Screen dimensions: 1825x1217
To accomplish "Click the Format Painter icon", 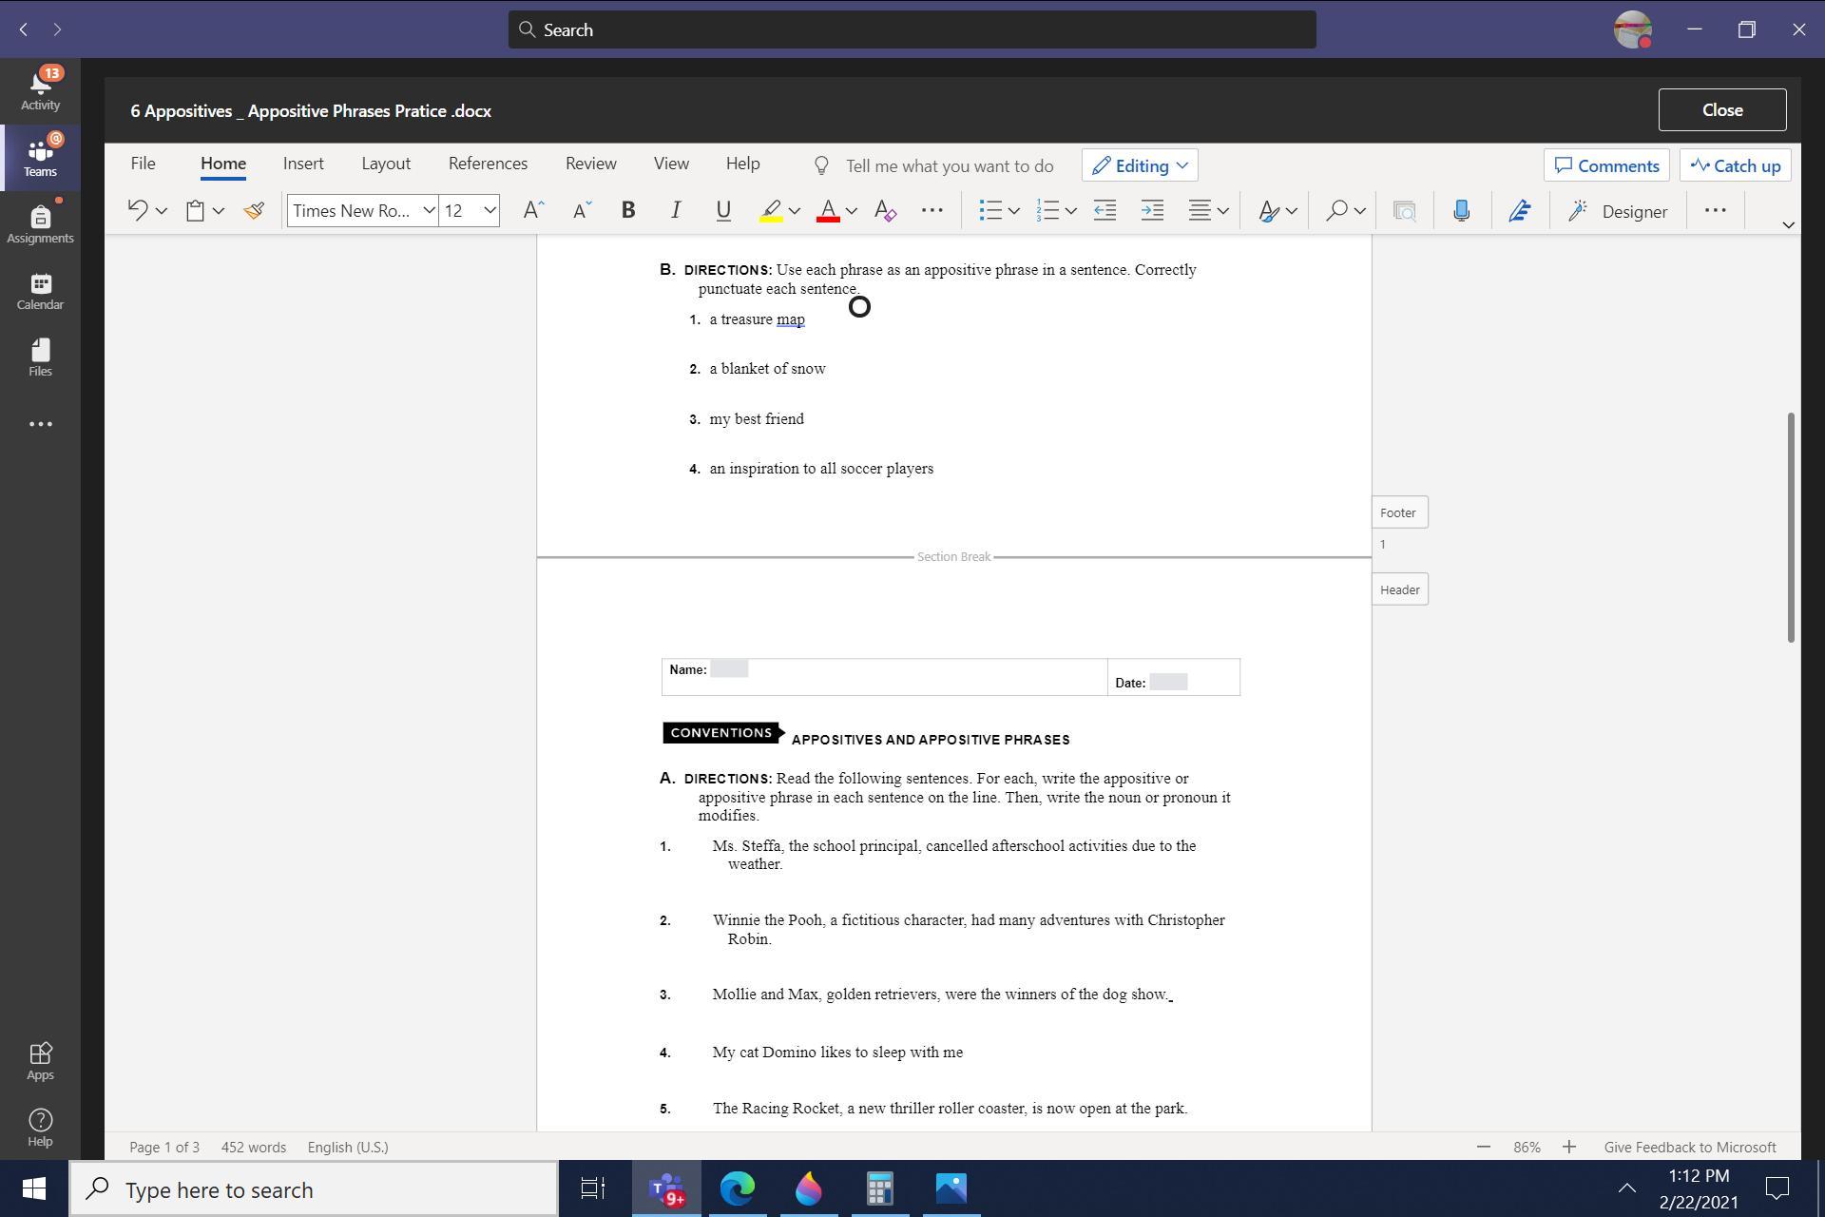I will pyautogui.click(x=254, y=211).
